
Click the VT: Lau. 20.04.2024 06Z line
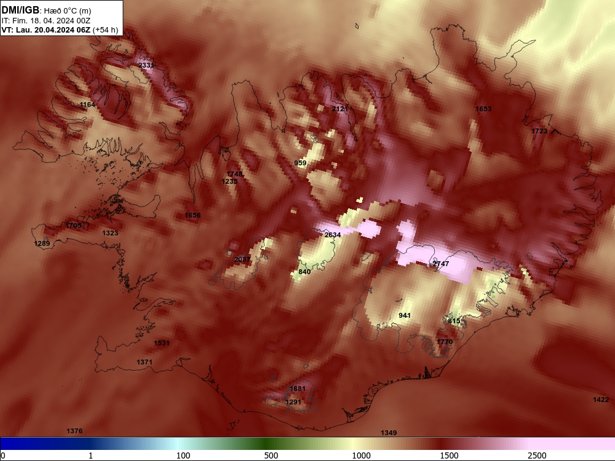pos(60,30)
